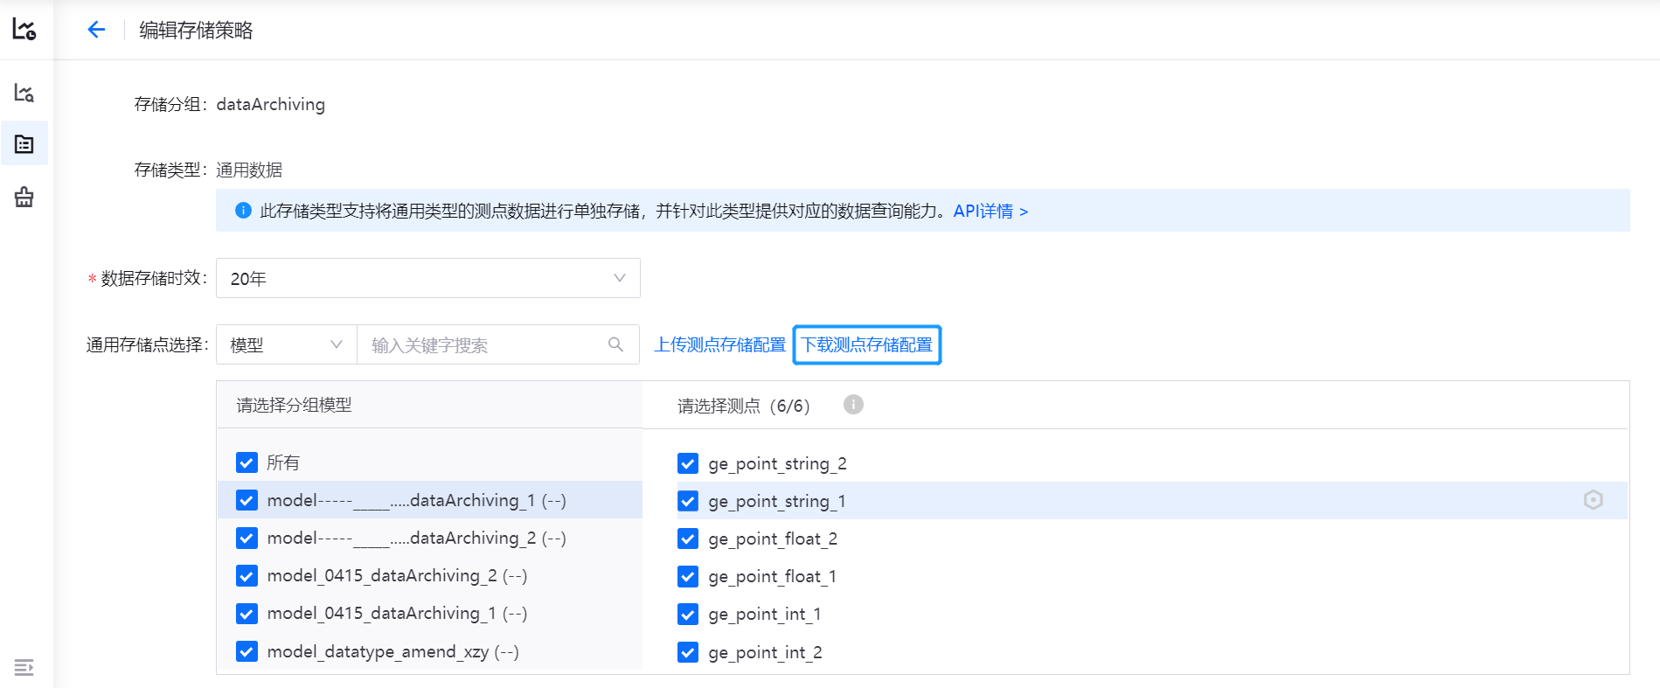
Task: Uncheck model dataArchiving_1 with dashes
Action: 247,500
